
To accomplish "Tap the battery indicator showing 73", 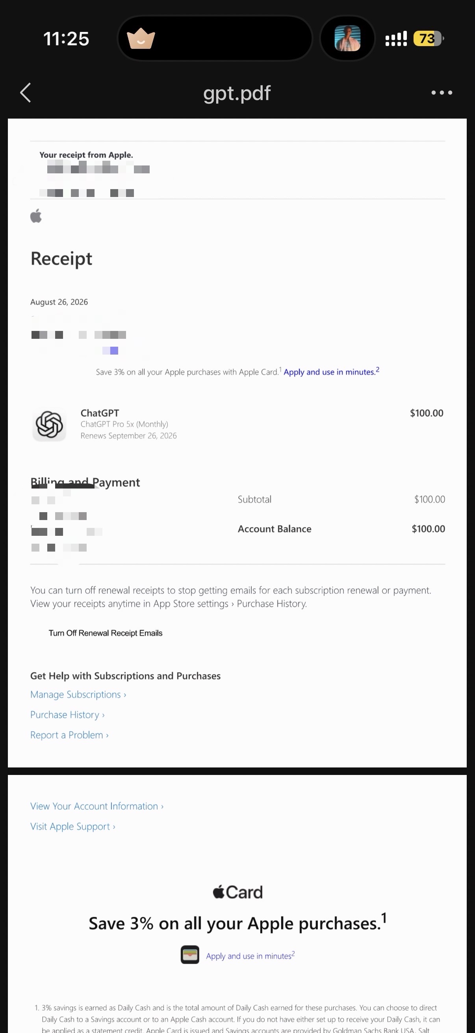I will [429, 39].
